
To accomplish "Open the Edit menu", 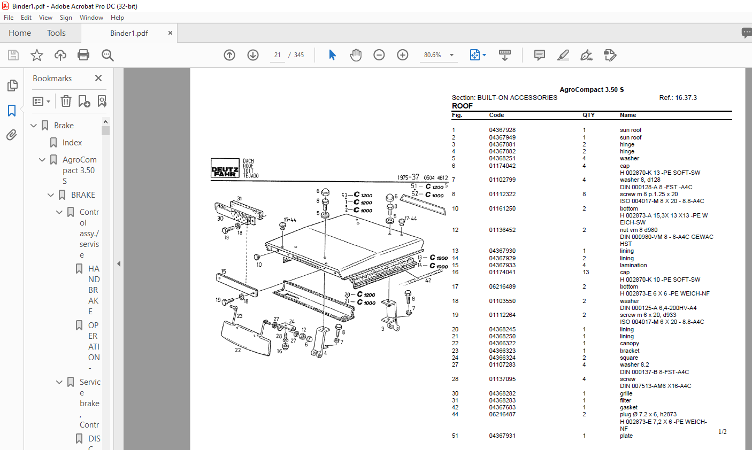I will (26, 18).
